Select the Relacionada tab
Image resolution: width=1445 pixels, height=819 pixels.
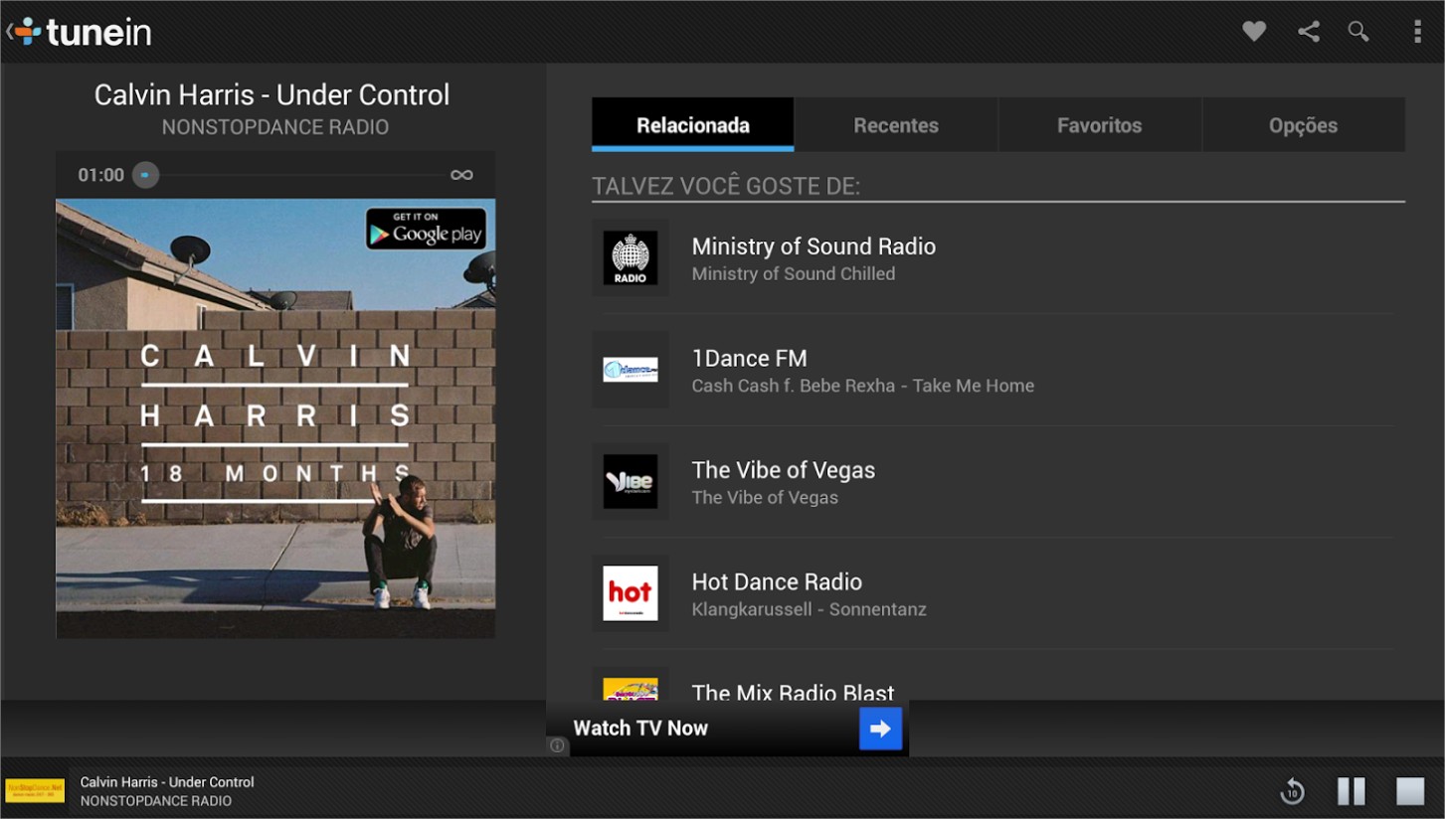coord(692,125)
